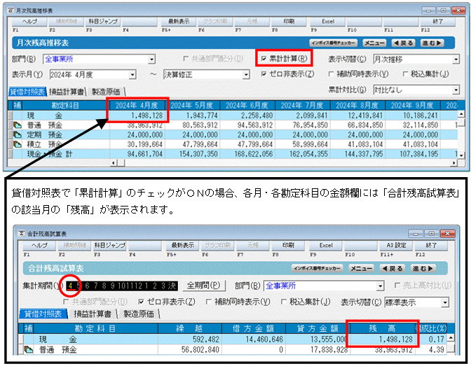
Task: Click インボイス番号チェッカー button in the upper window
Action: [333, 43]
